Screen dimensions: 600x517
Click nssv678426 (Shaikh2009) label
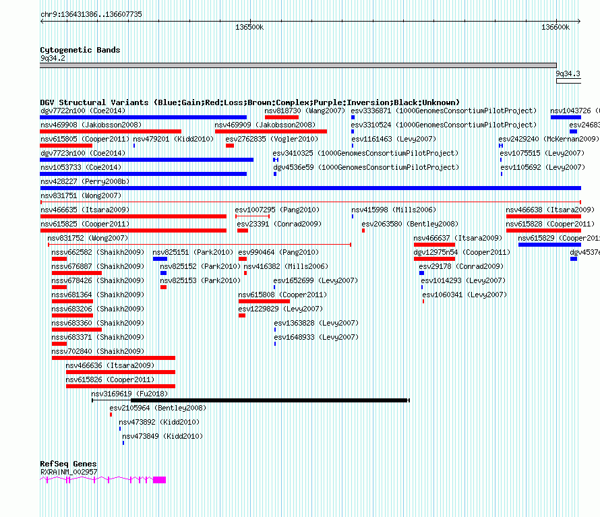(x=98, y=281)
